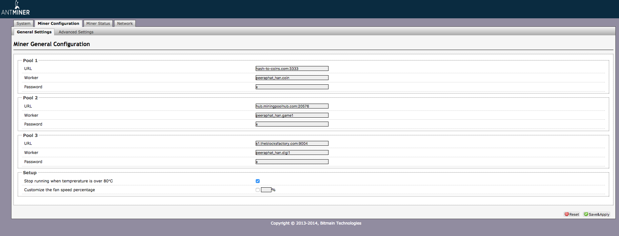
Task: Click the Pool 1 Password field
Action: [292, 87]
